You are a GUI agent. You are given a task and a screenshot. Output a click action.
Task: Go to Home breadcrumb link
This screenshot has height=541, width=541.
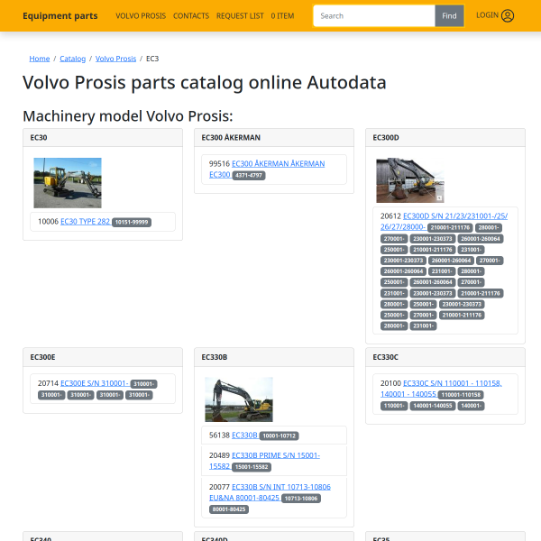(40, 59)
